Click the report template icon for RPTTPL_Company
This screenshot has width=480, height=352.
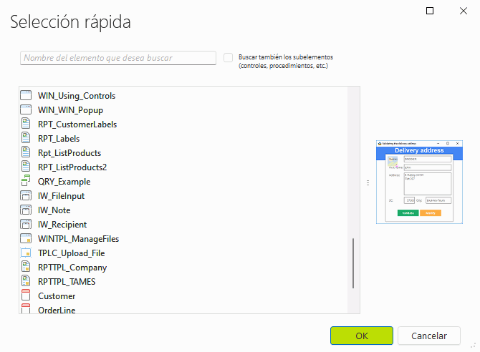[x=27, y=268]
